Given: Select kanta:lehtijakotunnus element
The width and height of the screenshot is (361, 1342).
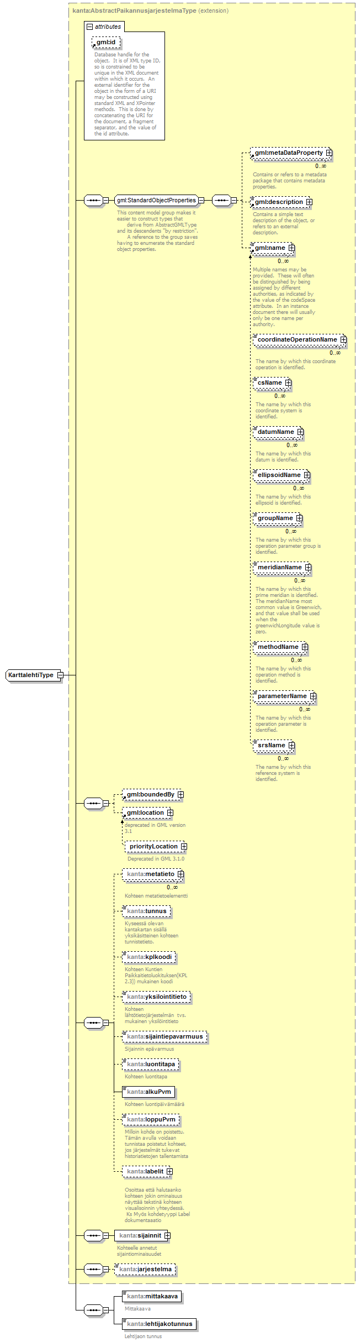Looking at the screenshot, I should (159, 1324).
